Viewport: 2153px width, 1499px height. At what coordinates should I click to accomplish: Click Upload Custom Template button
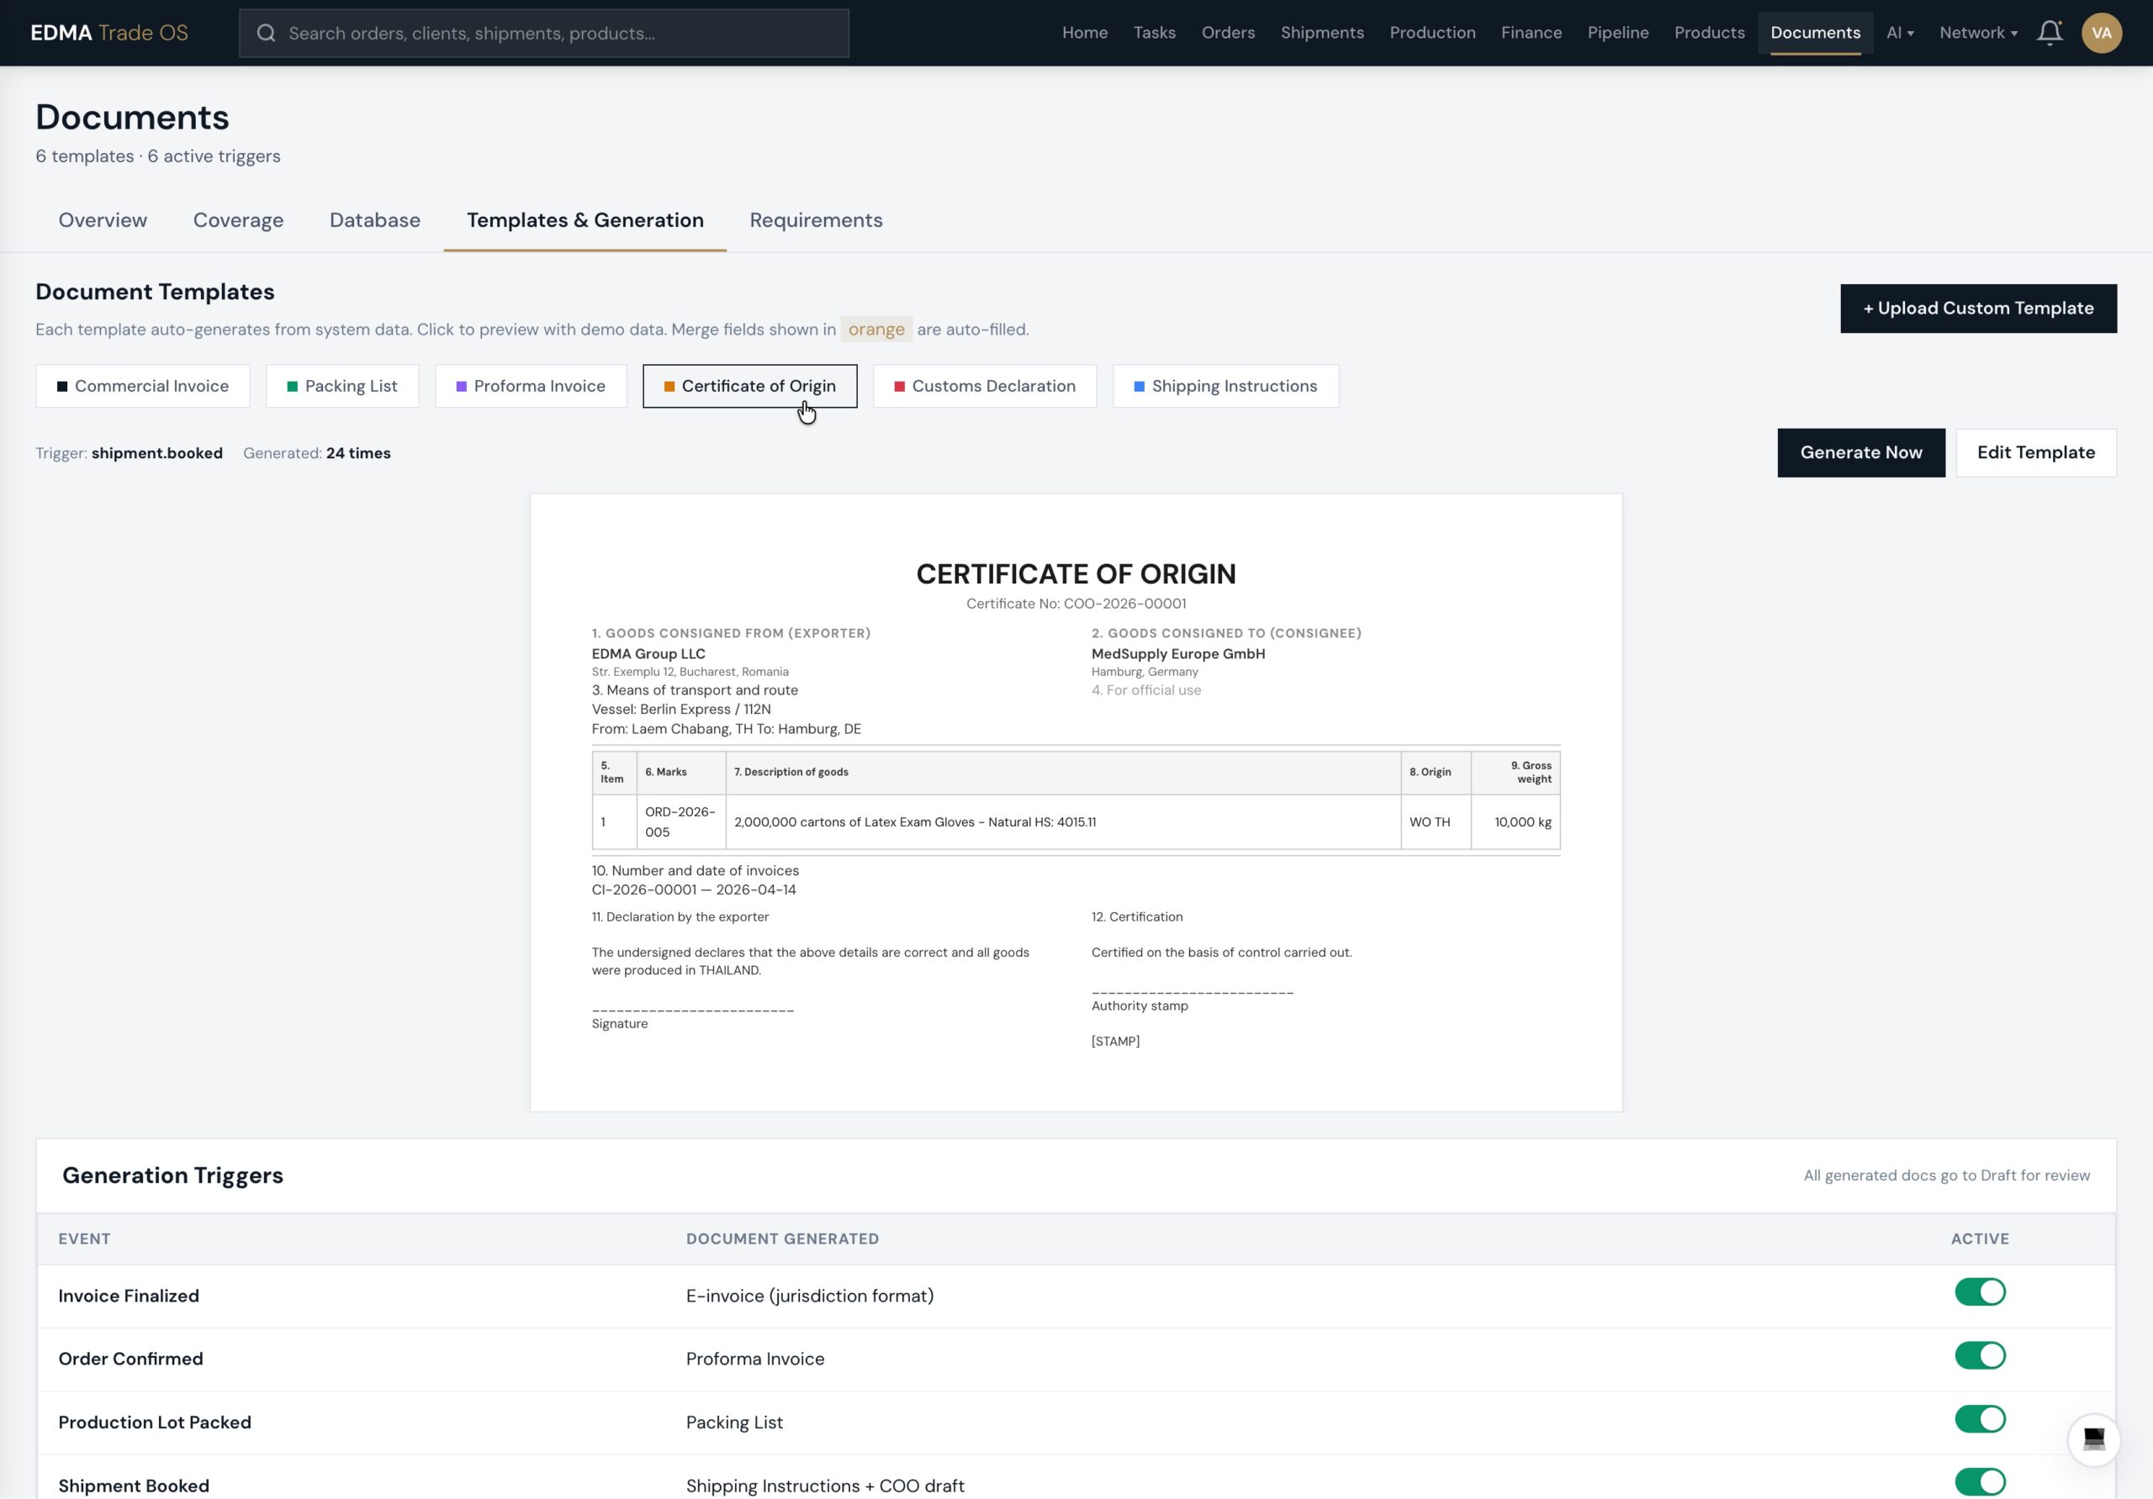pos(1977,309)
